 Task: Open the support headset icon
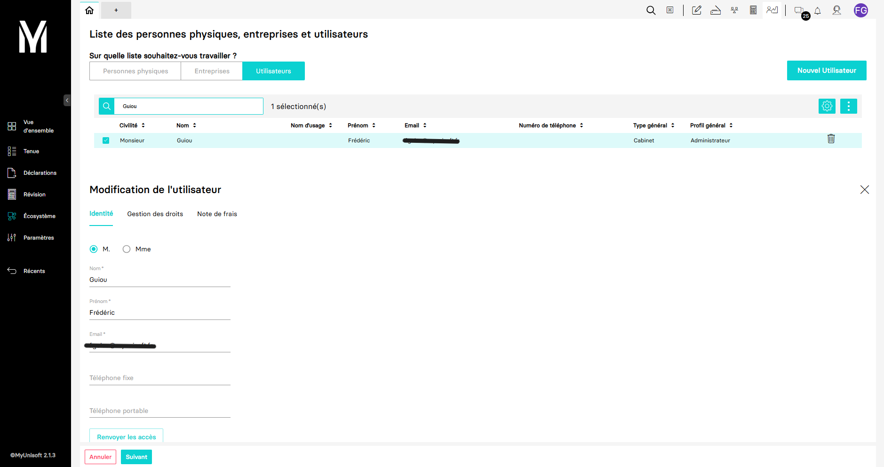click(x=837, y=10)
